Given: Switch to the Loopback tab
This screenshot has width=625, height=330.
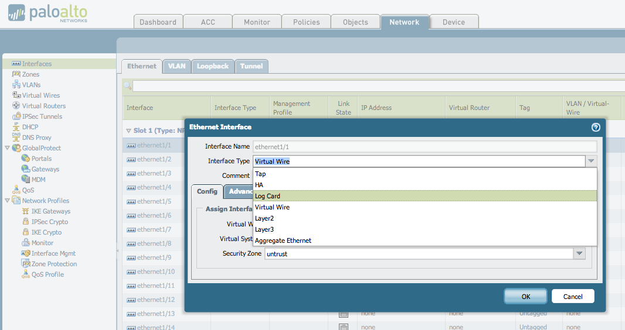Looking at the screenshot, I should pos(212,66).
